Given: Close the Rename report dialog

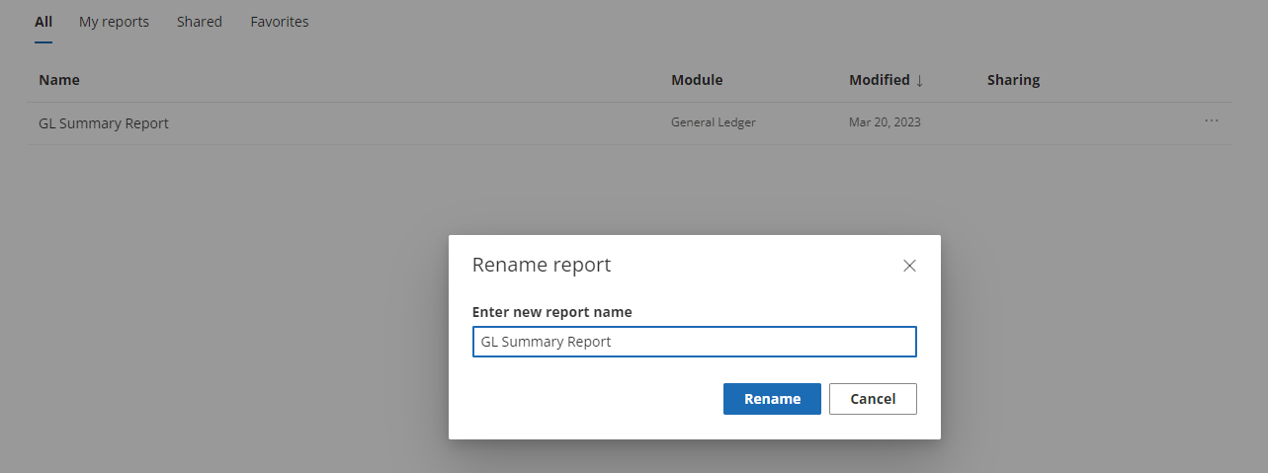Looking at the screenshot, I should (x=909, y=266).
